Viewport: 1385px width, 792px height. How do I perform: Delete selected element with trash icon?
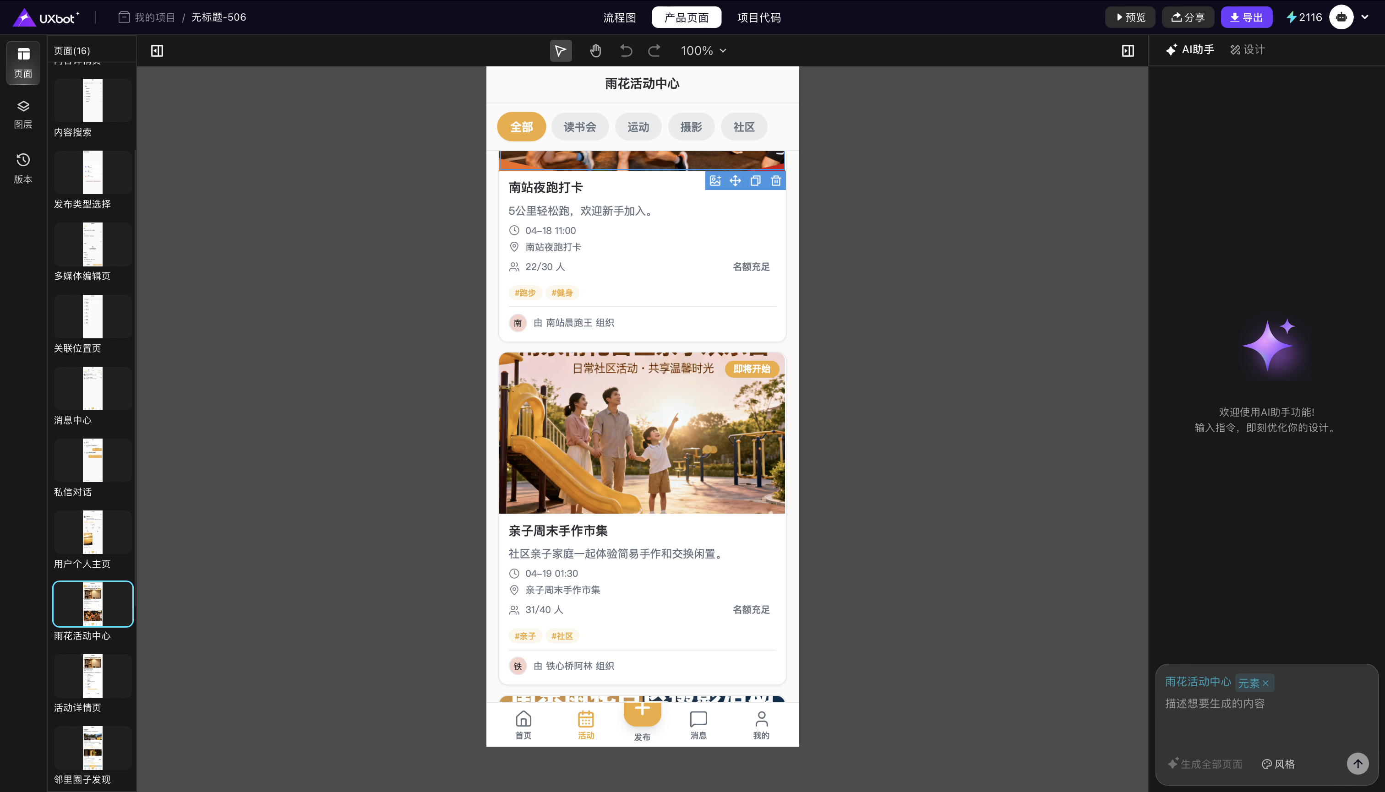pyautogui.click(x=775, y=180)
